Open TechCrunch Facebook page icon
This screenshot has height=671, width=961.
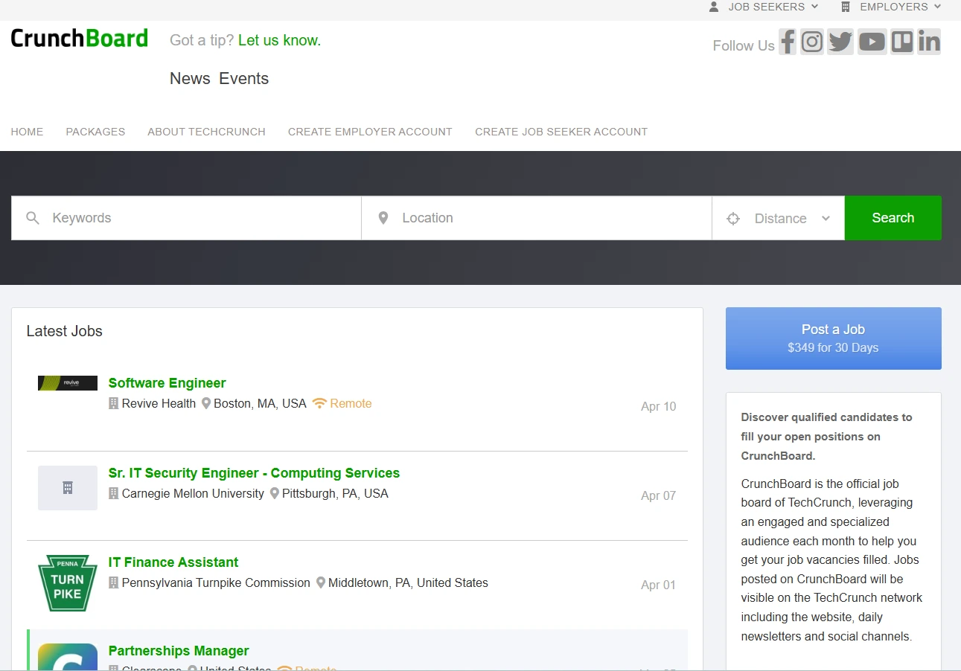pos(788,42)
